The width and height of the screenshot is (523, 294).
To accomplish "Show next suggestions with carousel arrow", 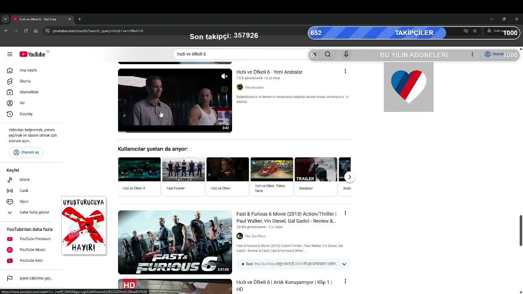I will point(349,177).
